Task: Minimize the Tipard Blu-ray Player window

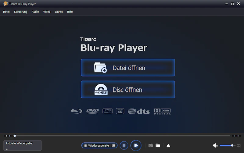Action: click(227, 4)
